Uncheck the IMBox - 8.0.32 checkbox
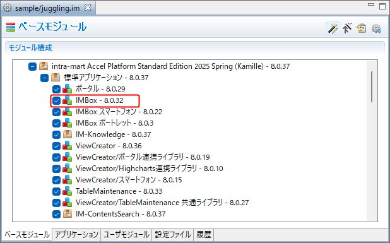This screenshot has width=390, height=243. pos(56,100)
